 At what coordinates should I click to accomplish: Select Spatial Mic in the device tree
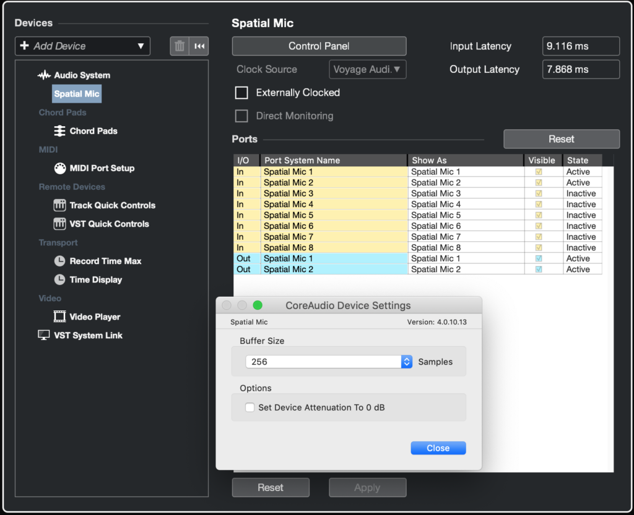coord(77,94)
